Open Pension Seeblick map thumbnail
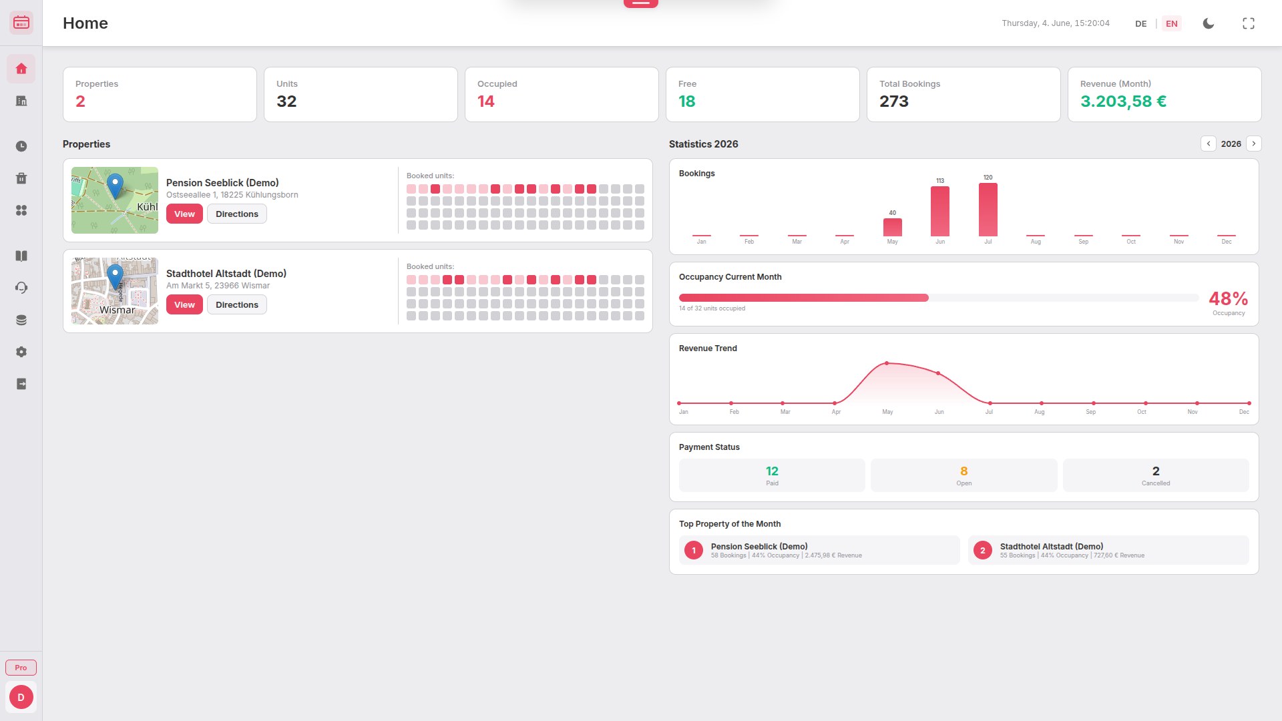Image resolution: width=1282 pixels, height=721 pixels. coord(115,200)
